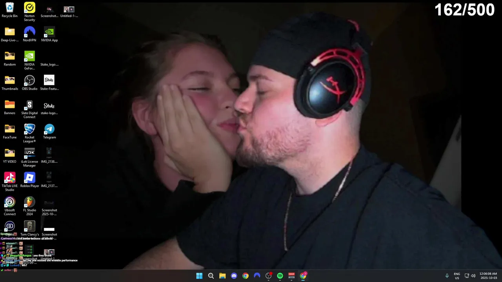Open the Thumbnails folder
Image resolution: width=502 pixels, height=282 pixels.
click(10, 83)
